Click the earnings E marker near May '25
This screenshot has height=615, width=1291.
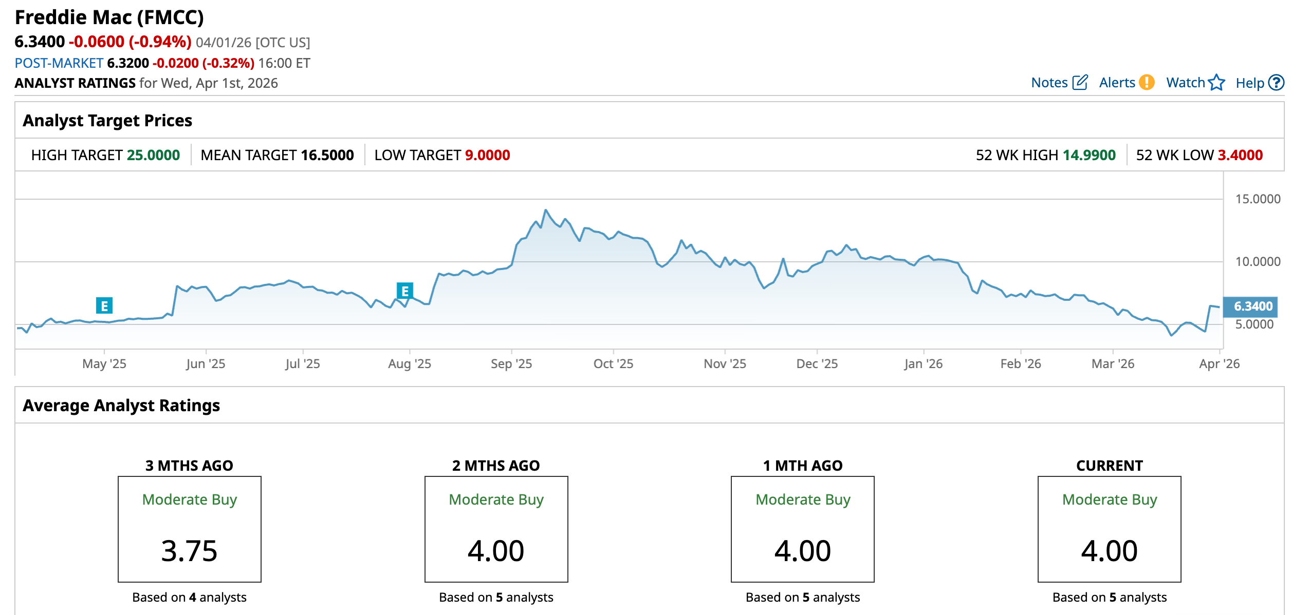point(104,306)
